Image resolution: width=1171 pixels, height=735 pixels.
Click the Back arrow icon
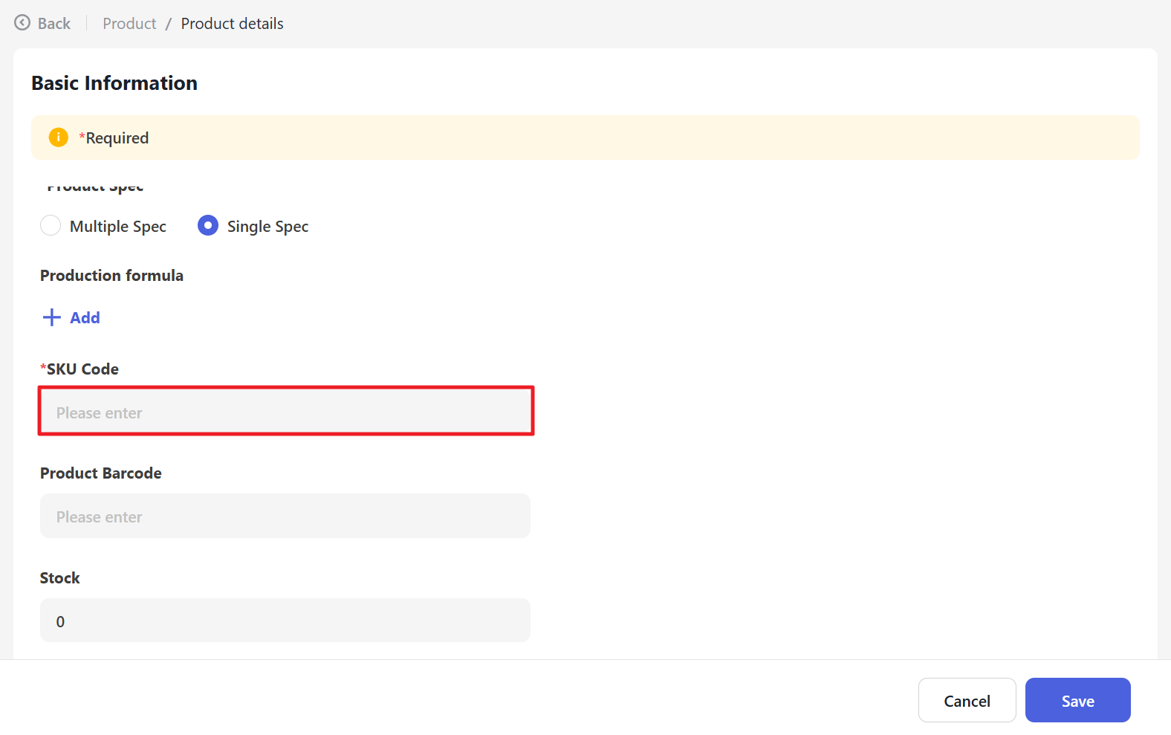(x=22, y=23)
